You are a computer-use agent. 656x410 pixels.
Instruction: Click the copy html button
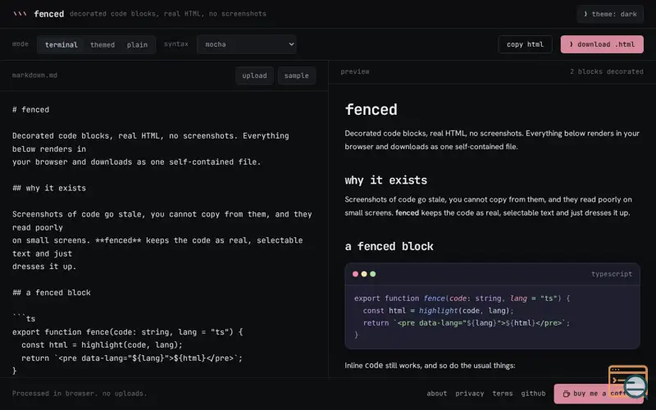[525, 44]
